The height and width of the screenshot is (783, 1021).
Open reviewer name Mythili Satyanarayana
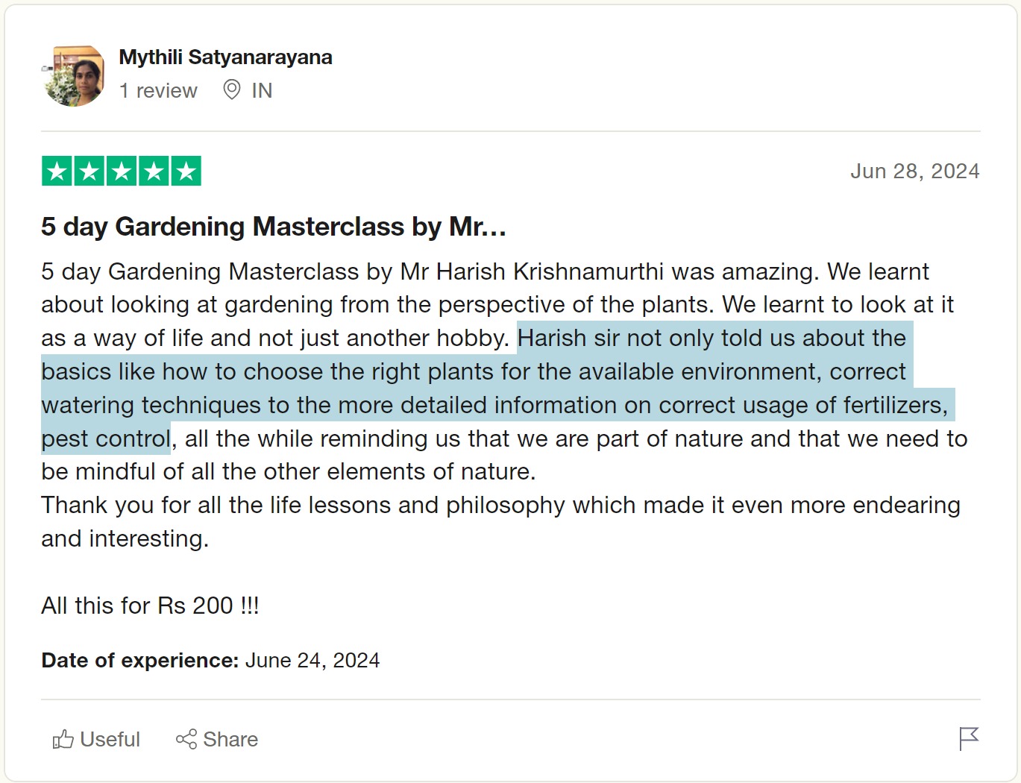[225, 57]
